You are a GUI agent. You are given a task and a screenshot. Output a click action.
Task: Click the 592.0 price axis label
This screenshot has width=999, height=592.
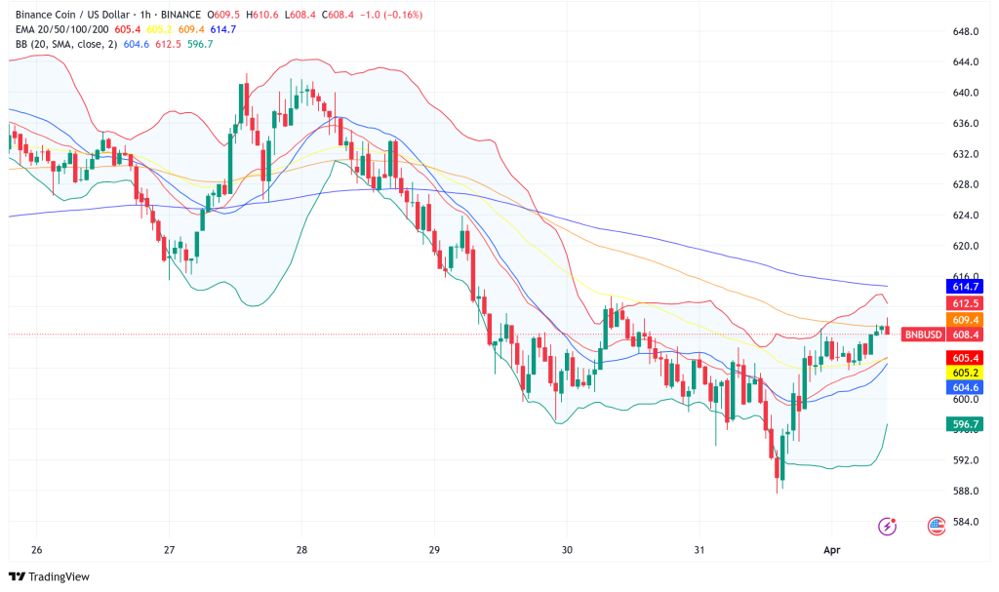click(965, 460)
